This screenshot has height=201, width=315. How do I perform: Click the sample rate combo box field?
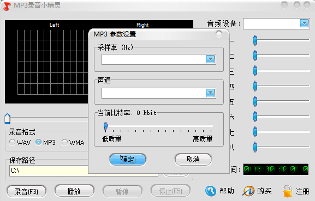click(159, 59)
